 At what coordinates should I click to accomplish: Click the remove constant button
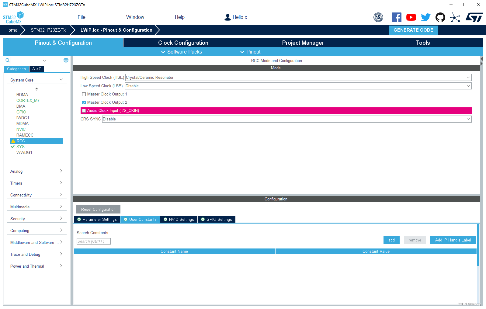pyautogui.click(x=415, y=240)
